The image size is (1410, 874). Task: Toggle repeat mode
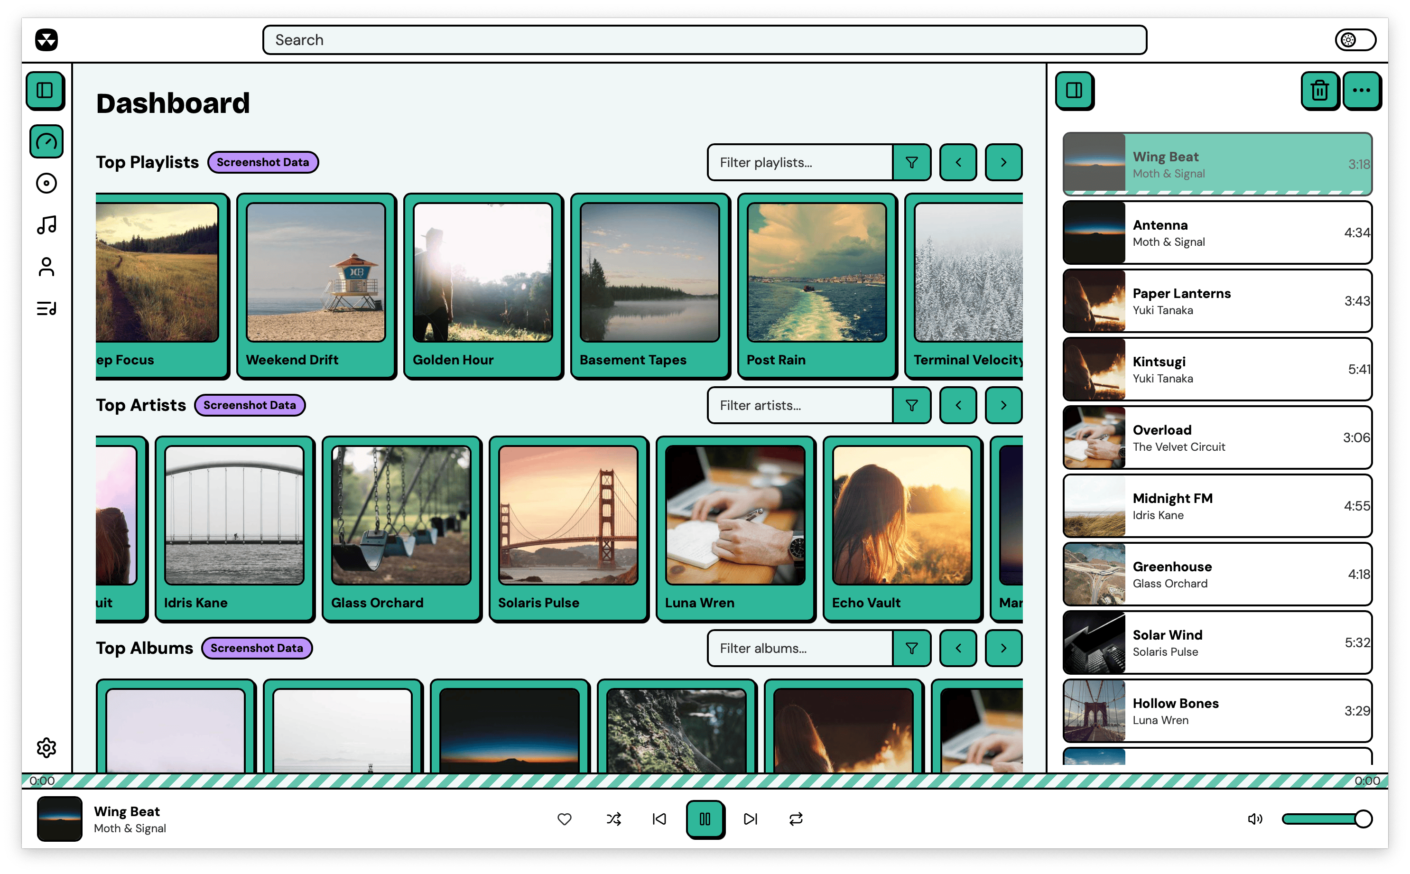point(796,819)
